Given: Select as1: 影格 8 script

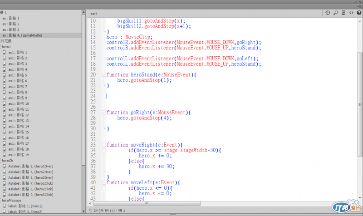Looking at the screenshot, I should pyautogui.click(x=18, y=92).
